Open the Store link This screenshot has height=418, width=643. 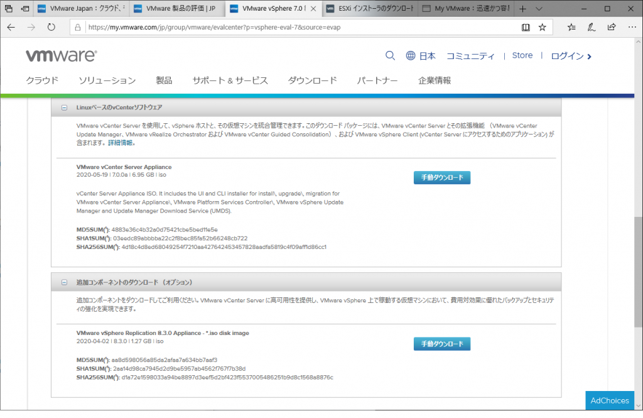tap(522, 55)
